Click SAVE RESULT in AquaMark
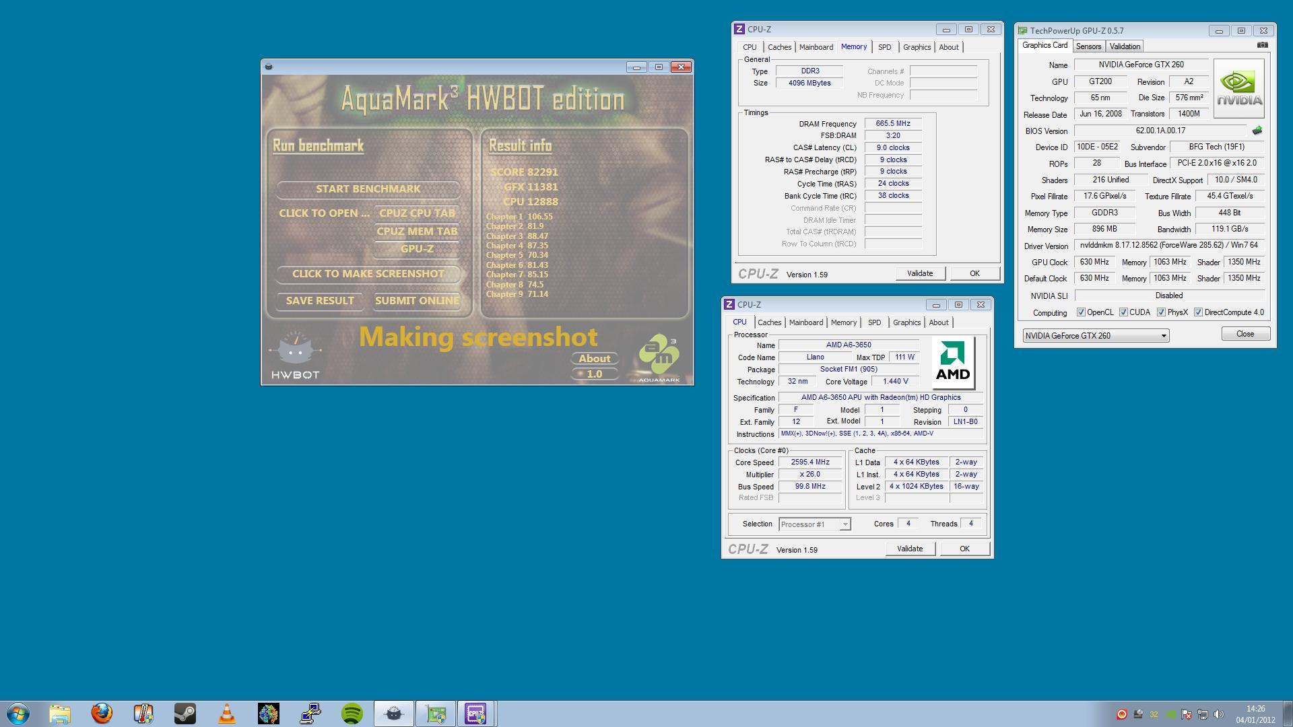Viewport: 1293px width, 727px height. tap(320, 301)
